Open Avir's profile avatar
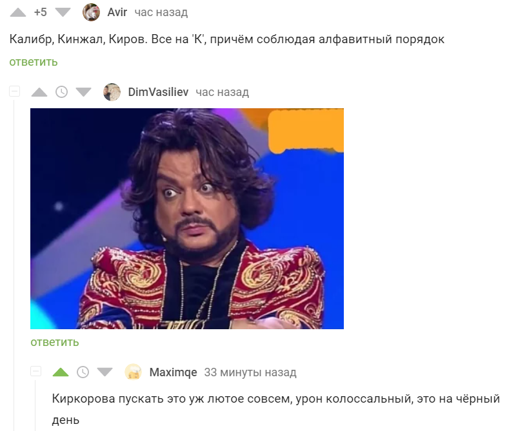 pyautogui.click(x=91, y=12)
